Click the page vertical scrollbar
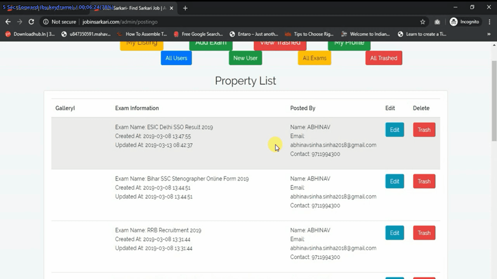 pyautogui.click(x=494, y=101)
